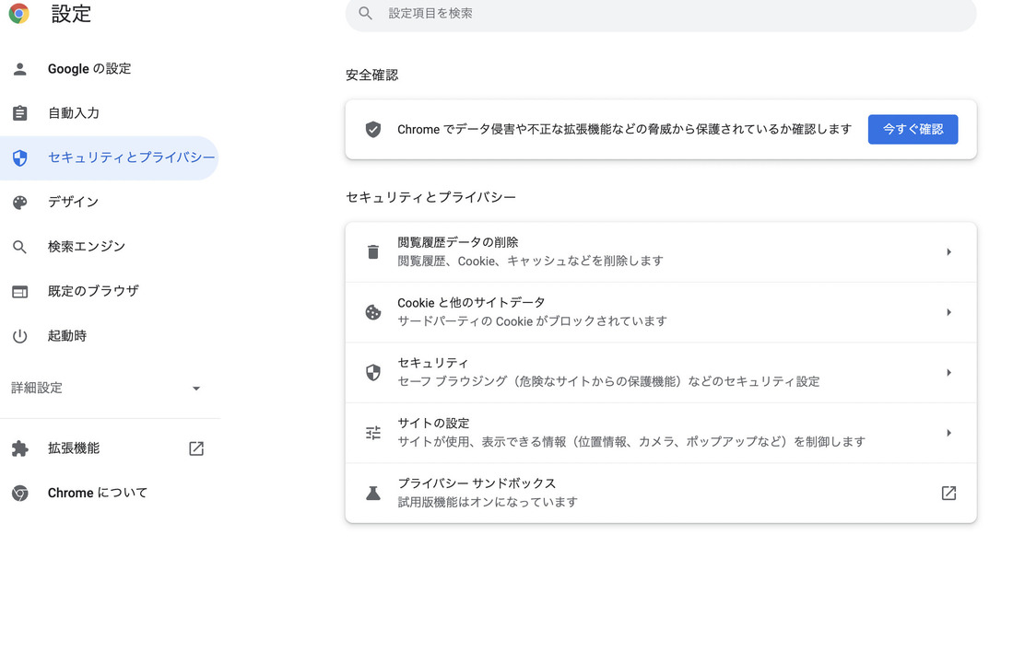Click the magnifier icon for 検索エンジン
Image resolution: width=1013 pixels, height=663 pixels.
click(x=20, y=247)
